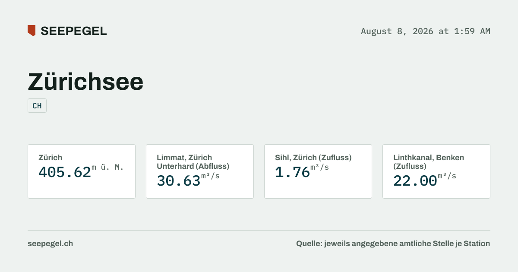Click the Quelle source note
Viewport: 518px width, 272px height.
[x=393, y=244]
